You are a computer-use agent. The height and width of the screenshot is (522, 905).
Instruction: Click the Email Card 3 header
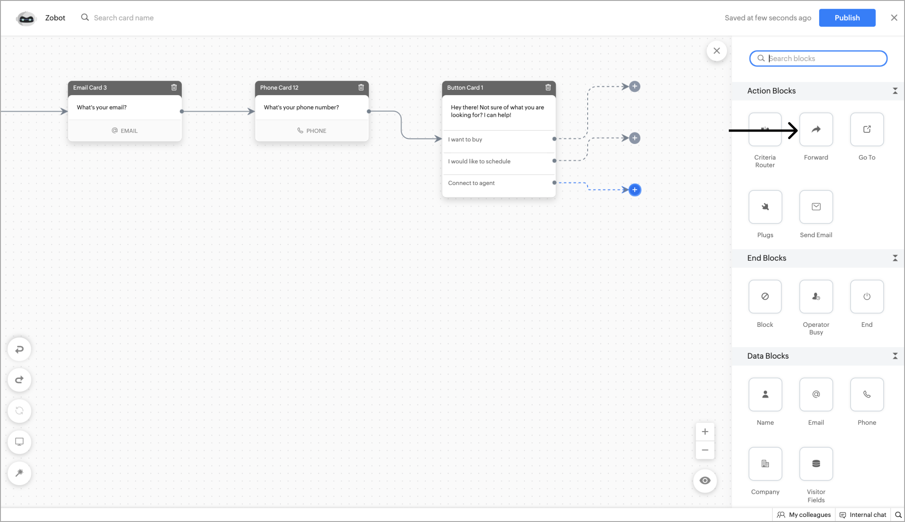click(125, 88)
